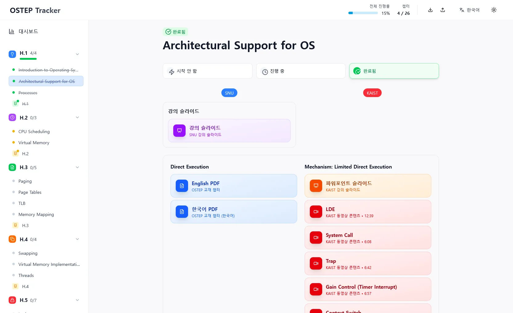Click the H.2 homework icon in sidebar
This screenshot has height=313, width=513.
15,153
